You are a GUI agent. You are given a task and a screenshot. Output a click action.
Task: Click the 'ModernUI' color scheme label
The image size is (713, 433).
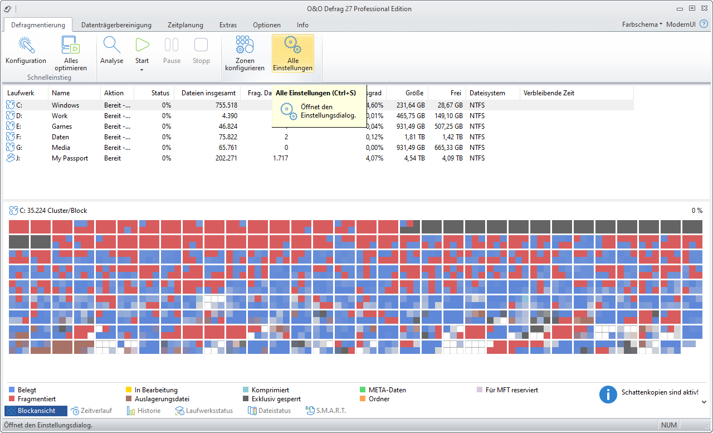coord(680,25)
